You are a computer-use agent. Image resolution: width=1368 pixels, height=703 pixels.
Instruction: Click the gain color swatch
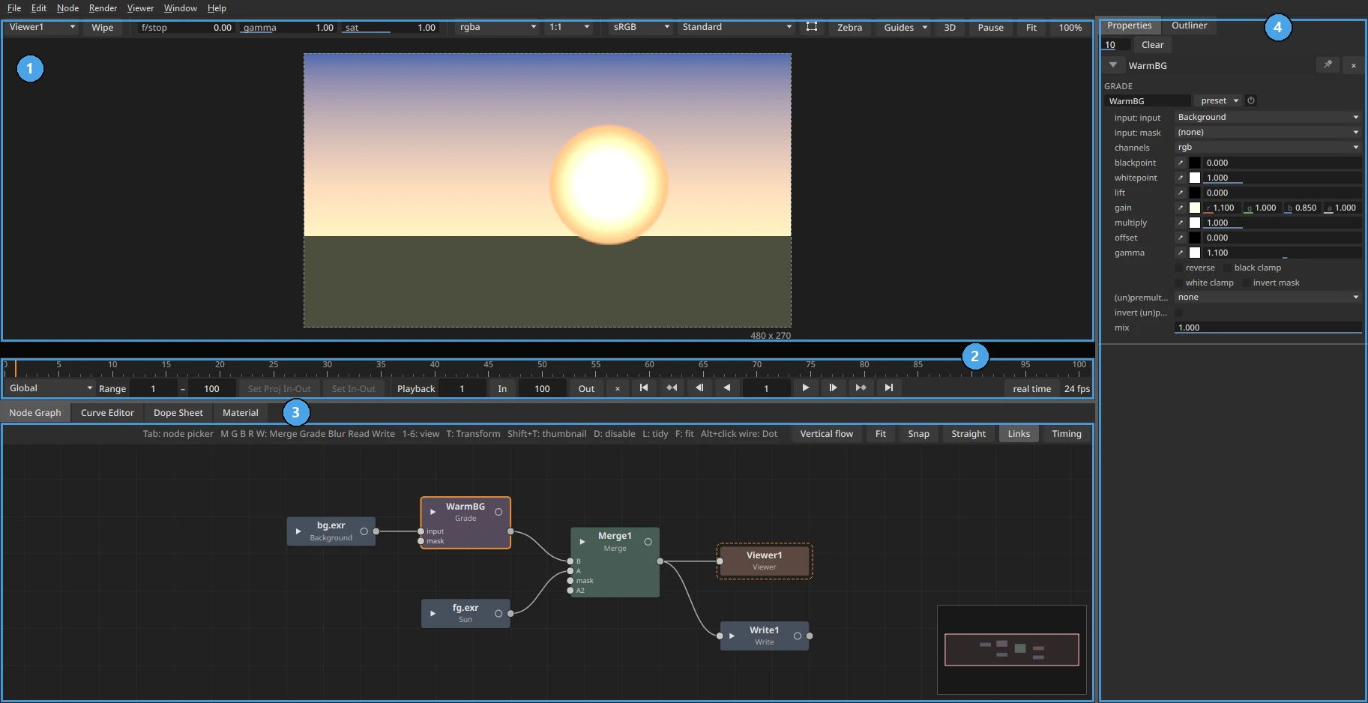tap(1195, 208)
